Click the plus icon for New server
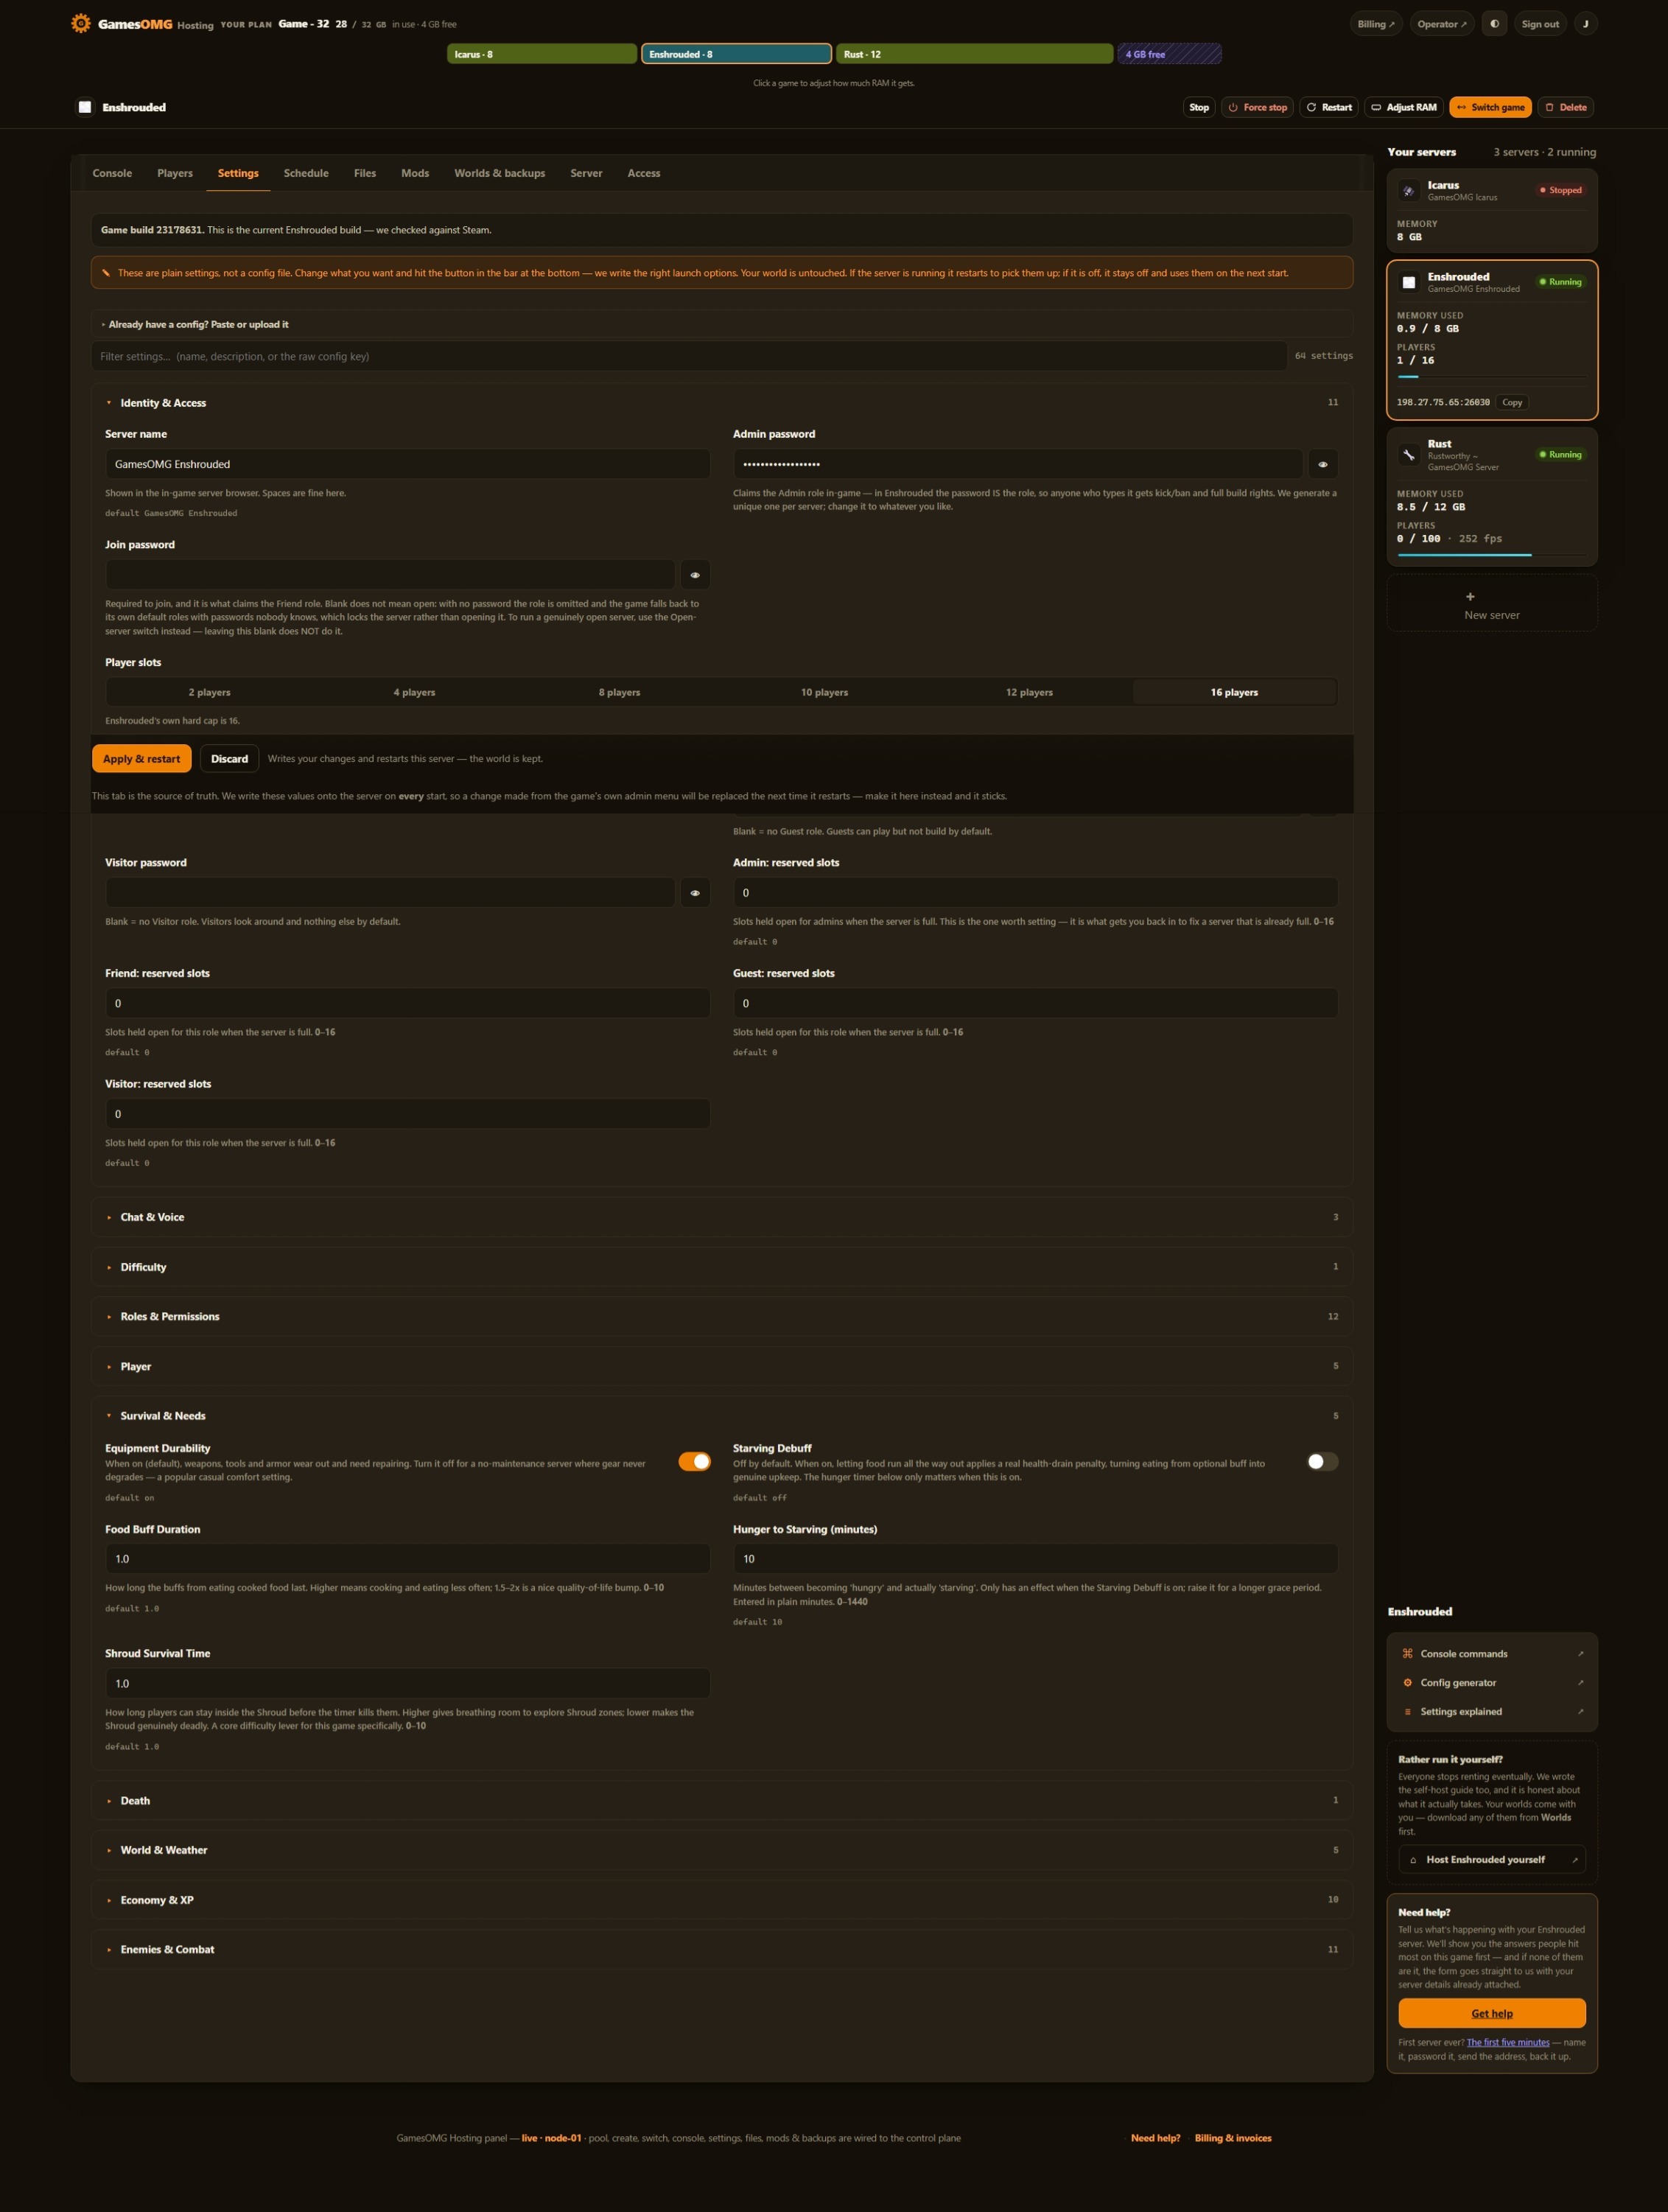The image size is (1668, 2212). [1470, 597]
